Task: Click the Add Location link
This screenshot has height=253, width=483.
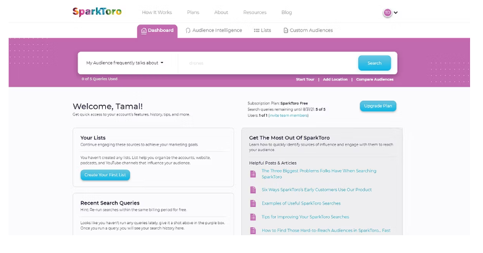Action: pyautogui.click(x=335, y=79)
